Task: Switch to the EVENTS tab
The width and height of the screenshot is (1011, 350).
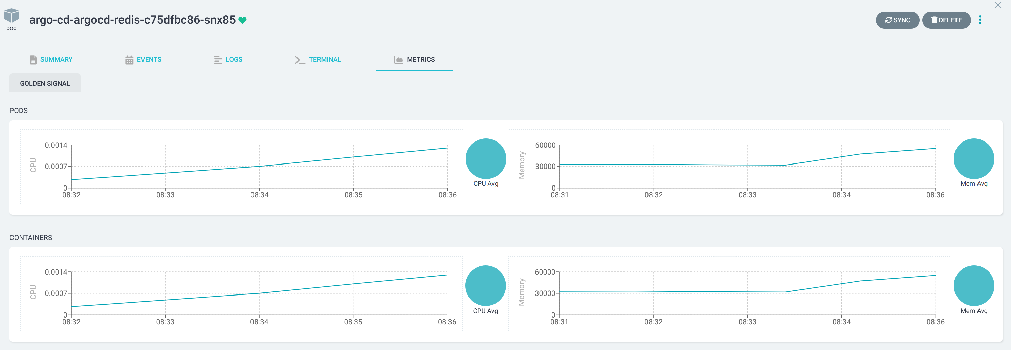Action: coord(143,59)
